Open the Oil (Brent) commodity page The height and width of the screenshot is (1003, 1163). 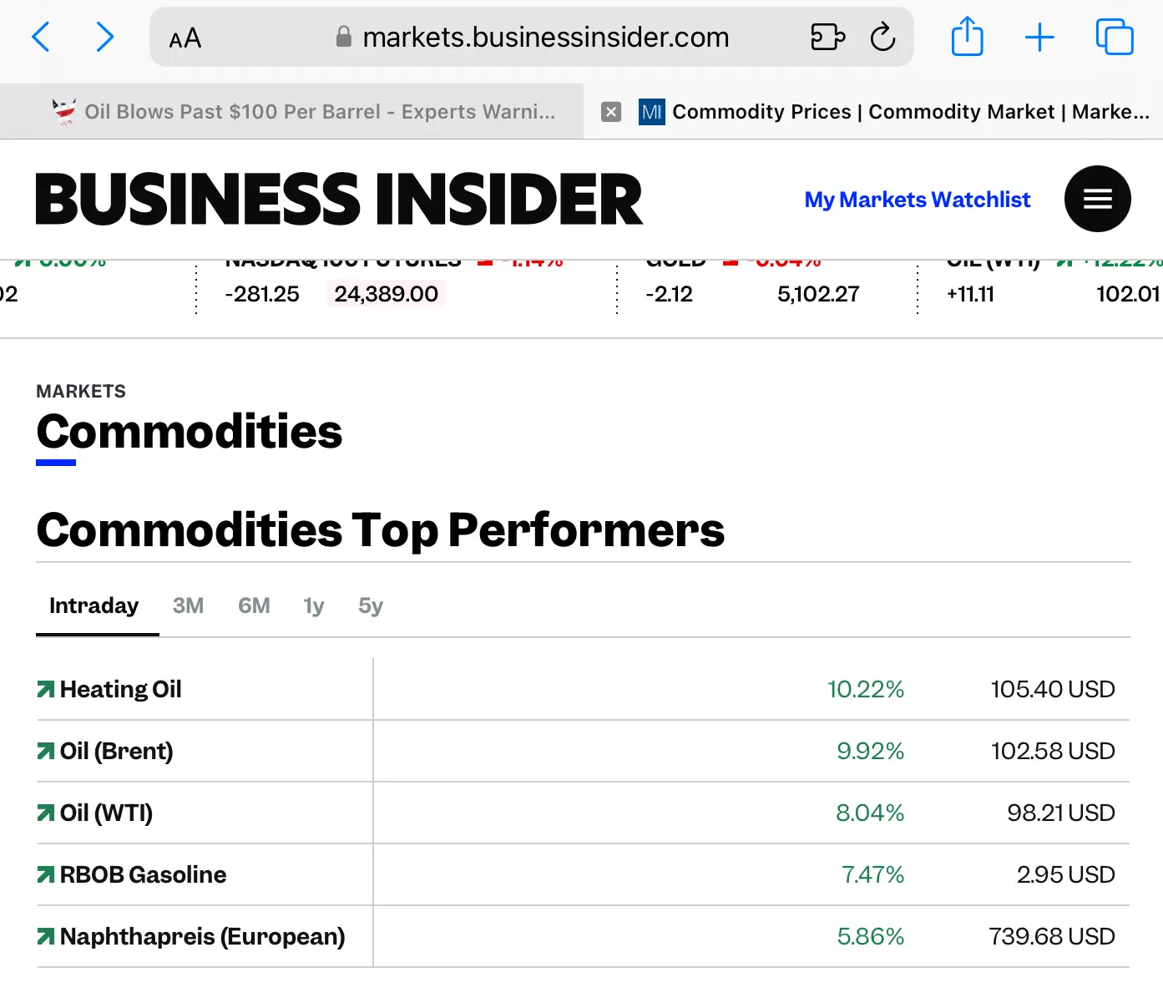(116, 751)
